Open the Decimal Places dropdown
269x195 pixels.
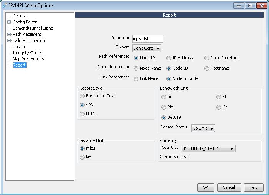pos(203,128)
